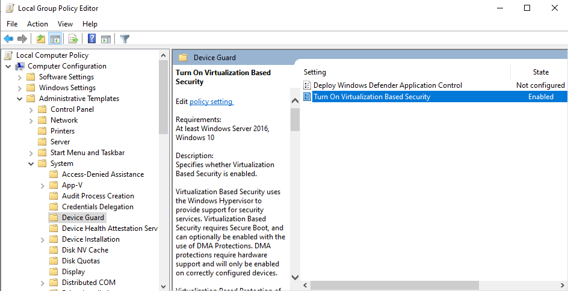Expand the Windows Settings node
The width and height of the screenshot is (568, 291).
(x=20, y=88)
